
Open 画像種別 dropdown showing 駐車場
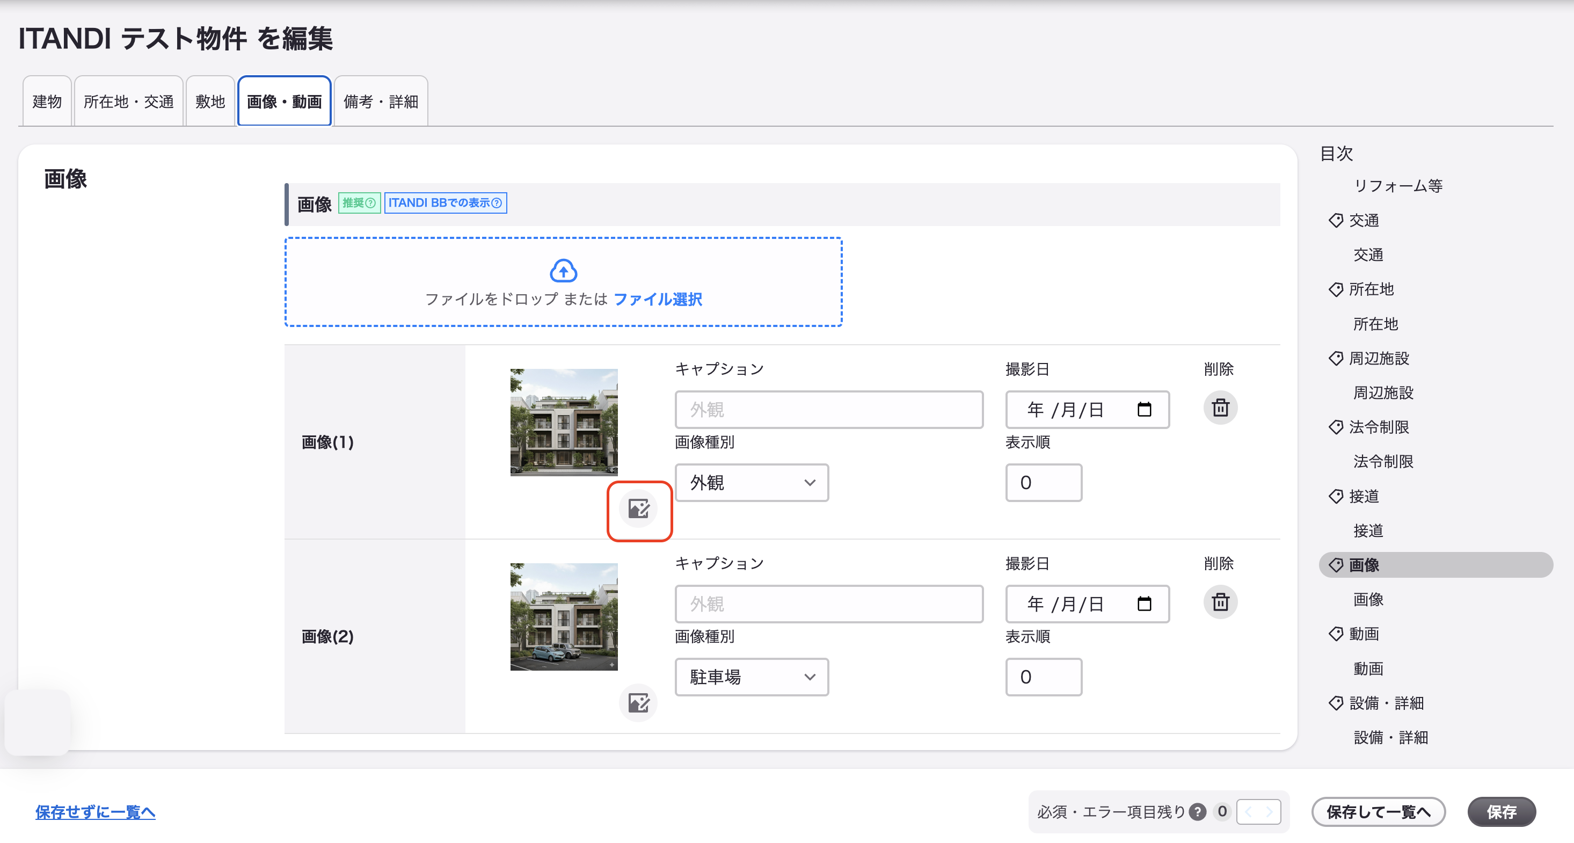[x=752, y=677]
